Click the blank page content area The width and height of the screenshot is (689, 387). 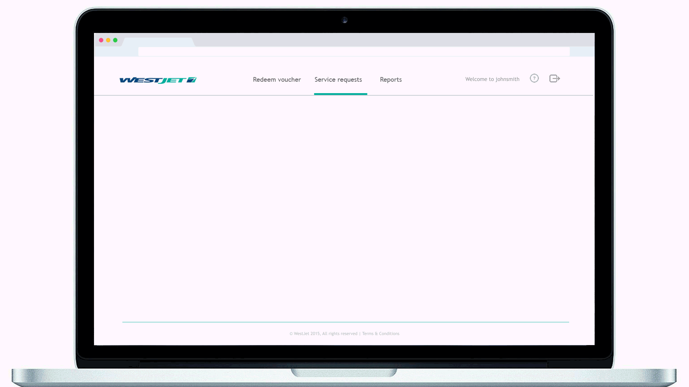tap(344, 208)
